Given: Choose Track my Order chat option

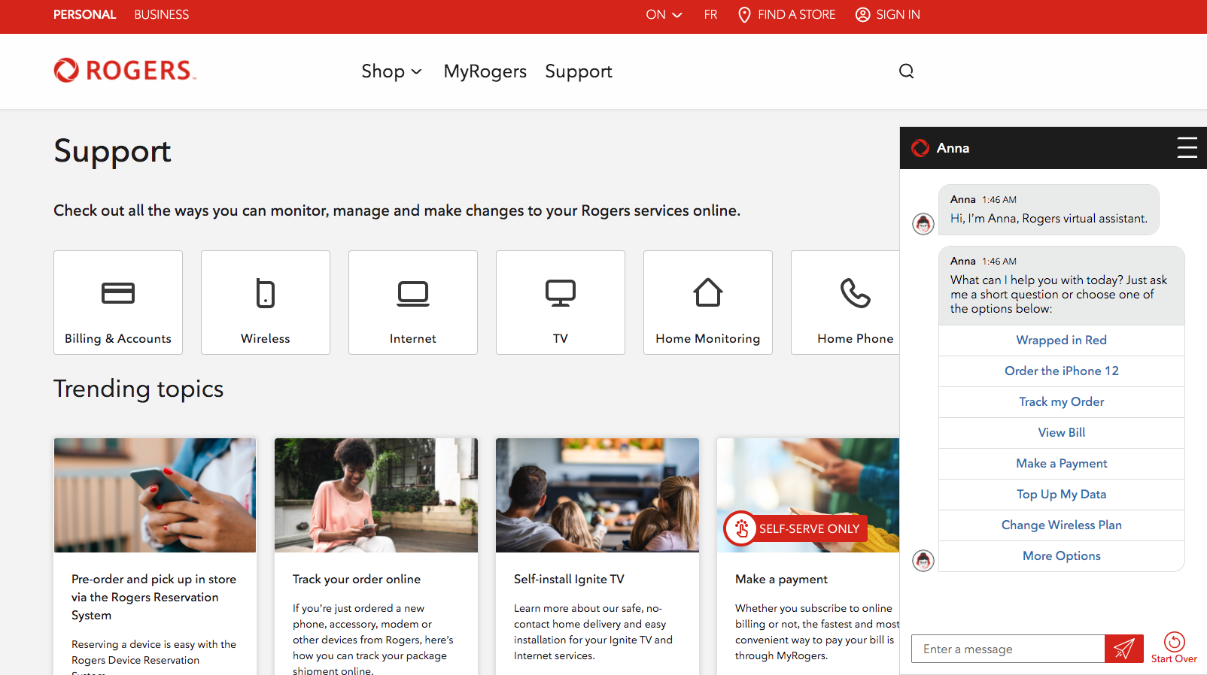Looking at the screenshot, I should pyautogui.click(x=1061, y=401).
